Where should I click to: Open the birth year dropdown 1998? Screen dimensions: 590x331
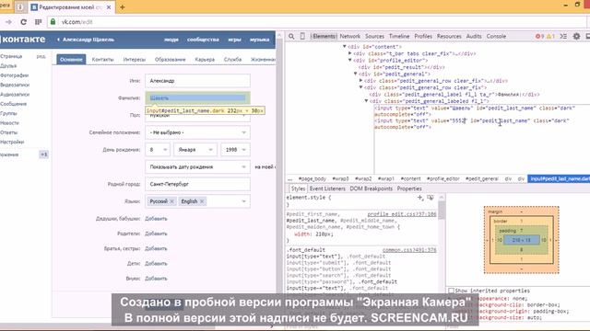tap(236, 150)
